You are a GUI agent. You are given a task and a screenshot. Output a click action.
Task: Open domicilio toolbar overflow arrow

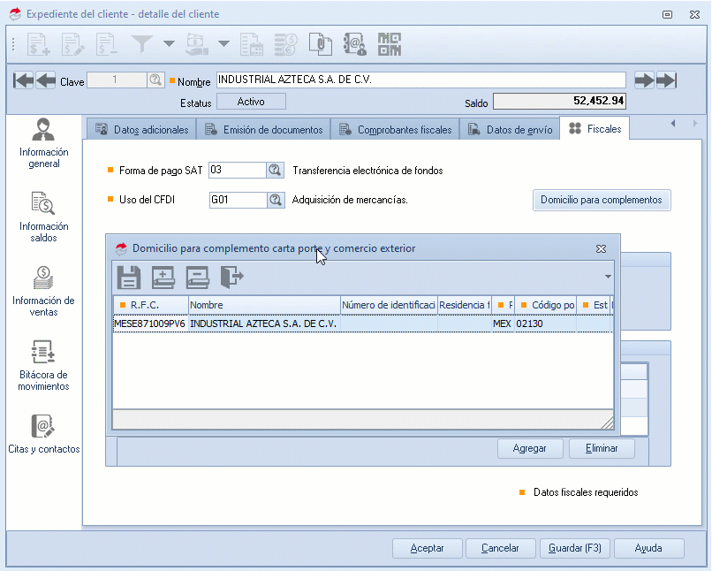(x=608, y=277)
